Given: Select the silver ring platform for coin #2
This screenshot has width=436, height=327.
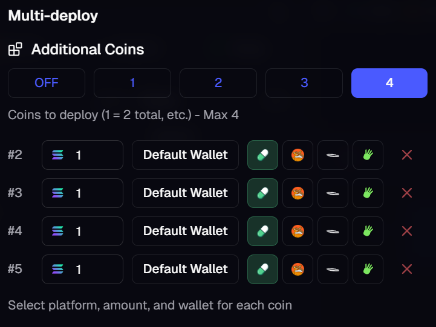Looking at the screenshot, I should coord(333,155).
